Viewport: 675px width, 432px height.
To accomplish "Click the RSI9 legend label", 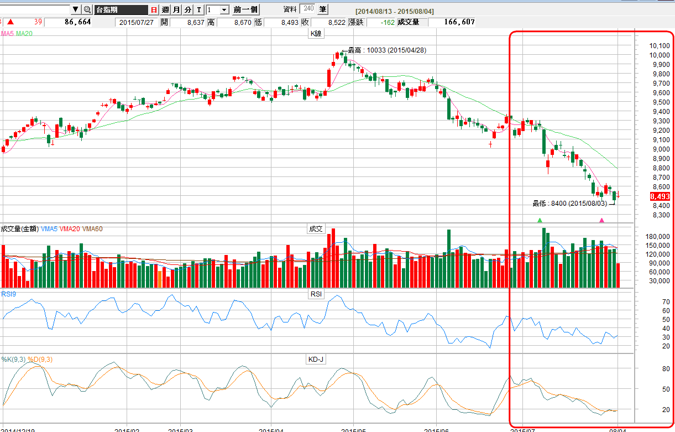I will coord(9,294).
